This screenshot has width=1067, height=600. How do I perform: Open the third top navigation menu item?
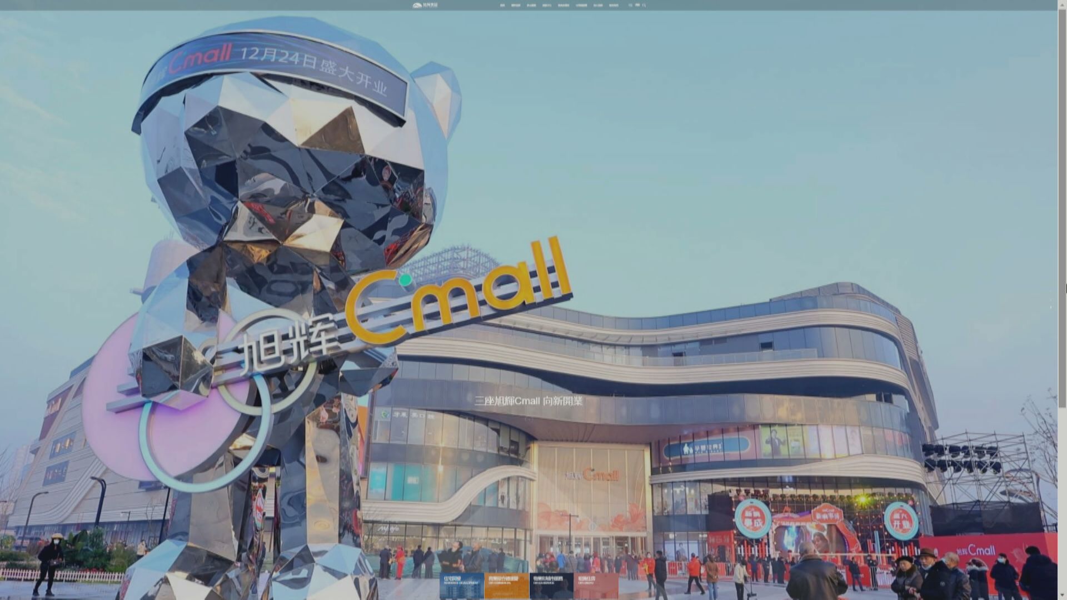tap(531, 6)
